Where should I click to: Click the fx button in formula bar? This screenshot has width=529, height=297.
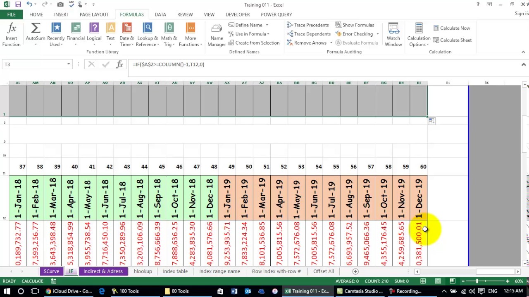119,64
